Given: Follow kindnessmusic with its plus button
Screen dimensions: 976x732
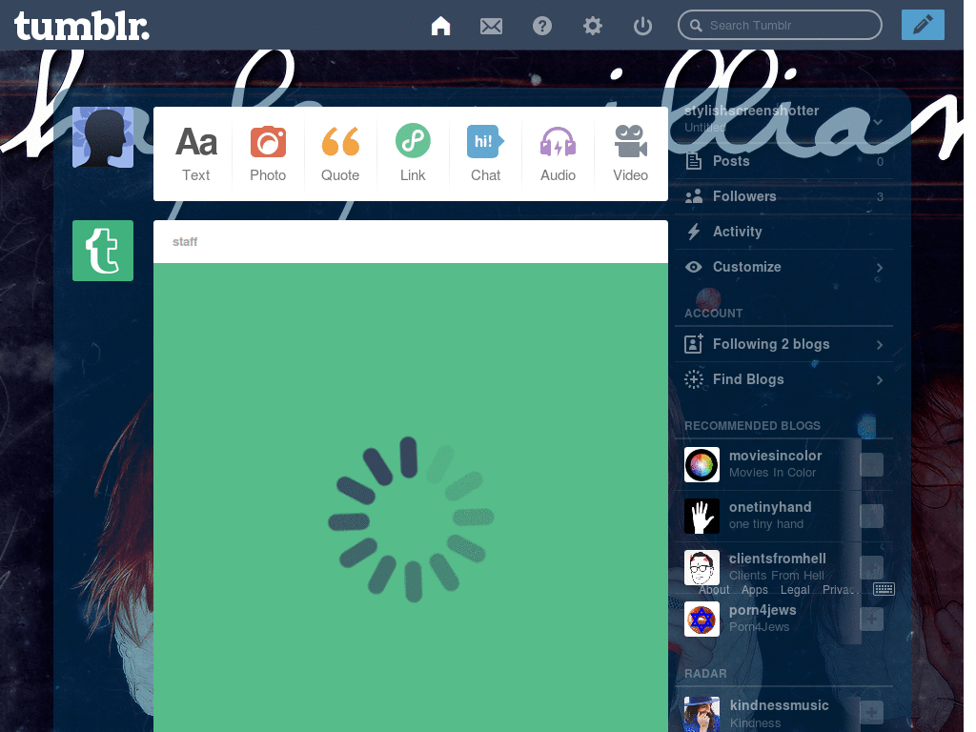Looking at the screenshot, I should (x=871, y=712).
